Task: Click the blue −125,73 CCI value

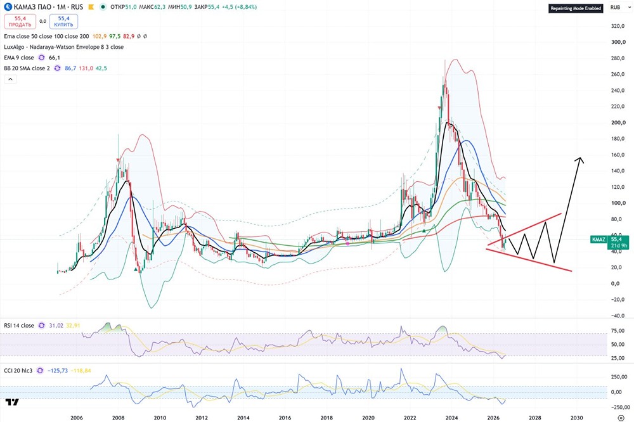Action: [58, 370]
